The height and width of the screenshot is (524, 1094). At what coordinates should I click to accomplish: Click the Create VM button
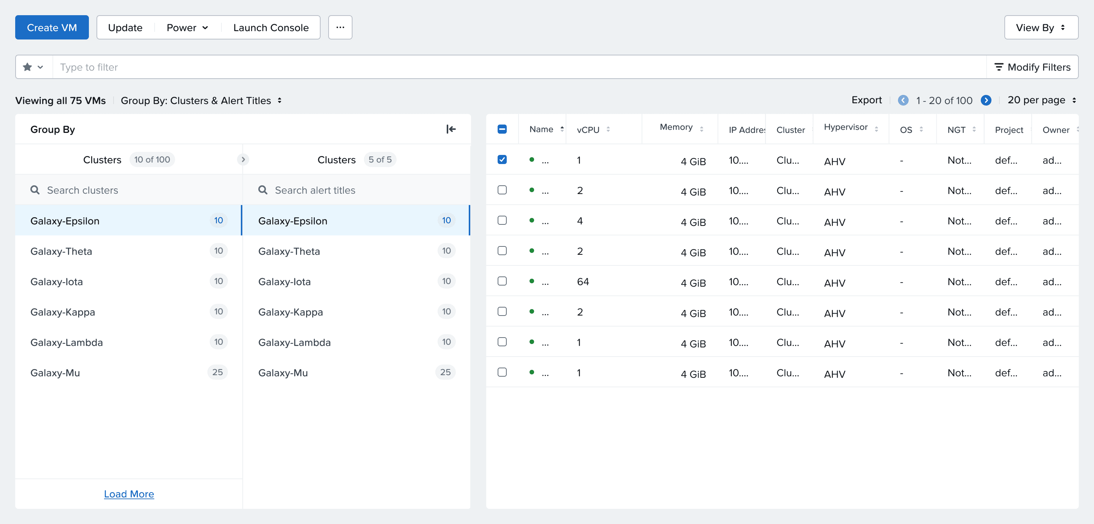52,28
